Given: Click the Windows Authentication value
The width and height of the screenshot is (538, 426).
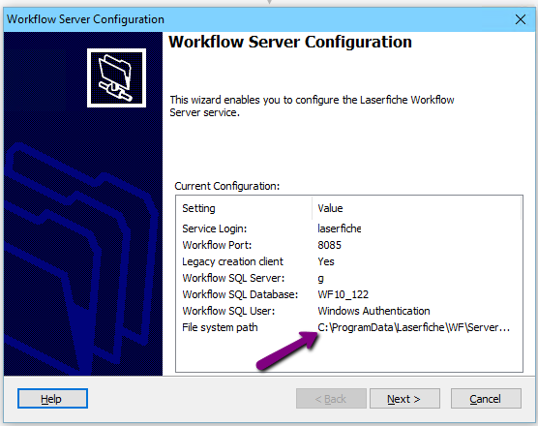Looking at the screenshot, I should pos(374,311).
